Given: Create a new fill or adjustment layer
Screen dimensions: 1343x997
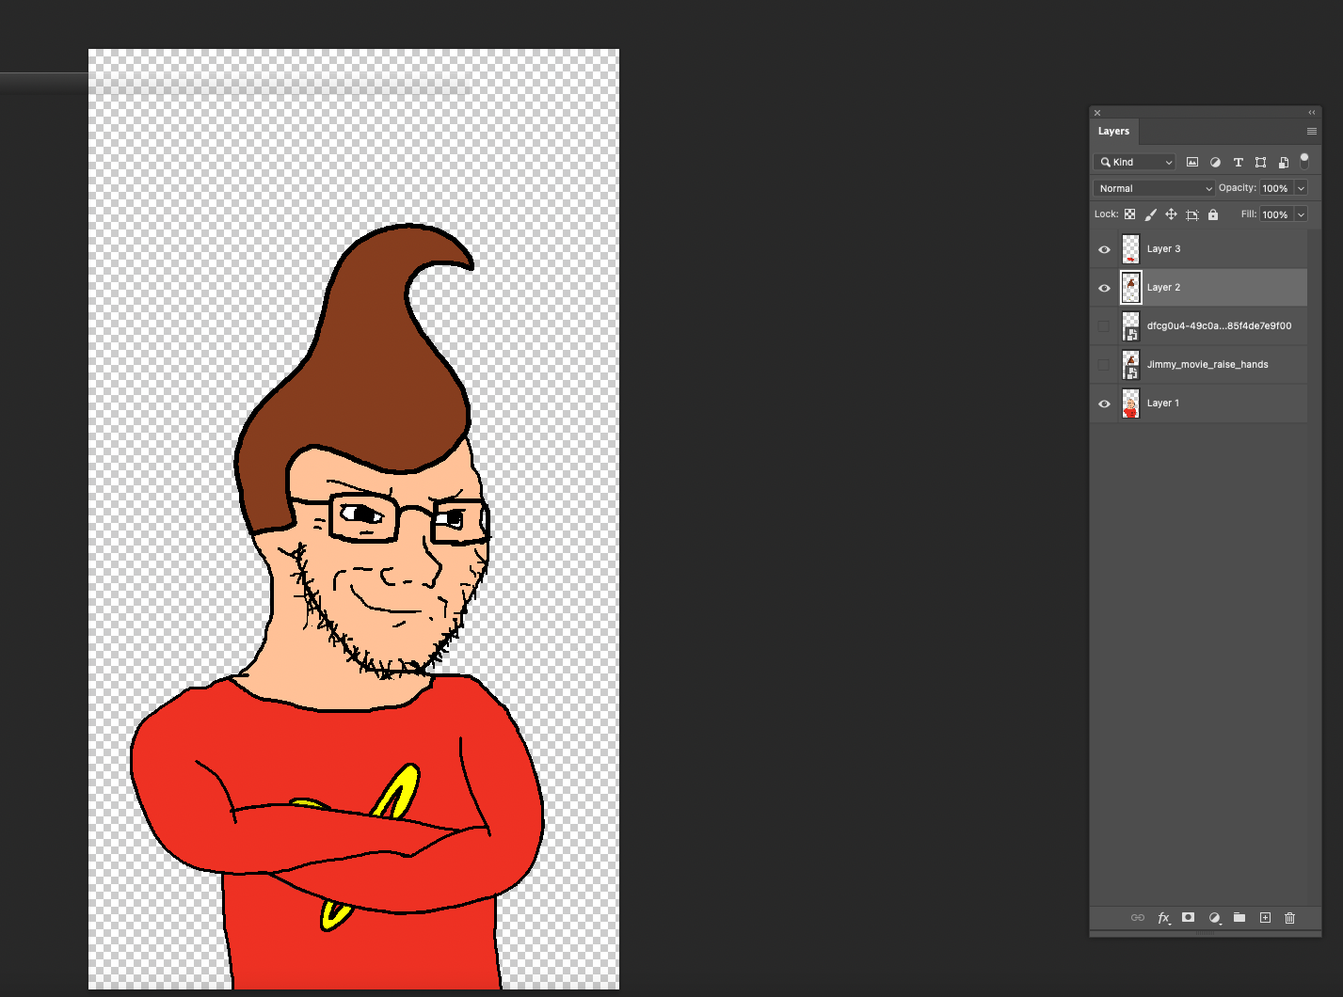Looking at the screenshot, I should (1214, 918).
